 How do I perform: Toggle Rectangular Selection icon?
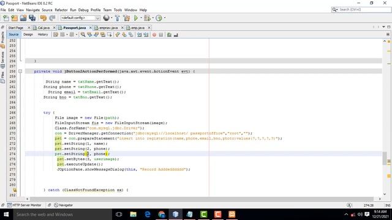pyautogui.click(x=110, y=35)
